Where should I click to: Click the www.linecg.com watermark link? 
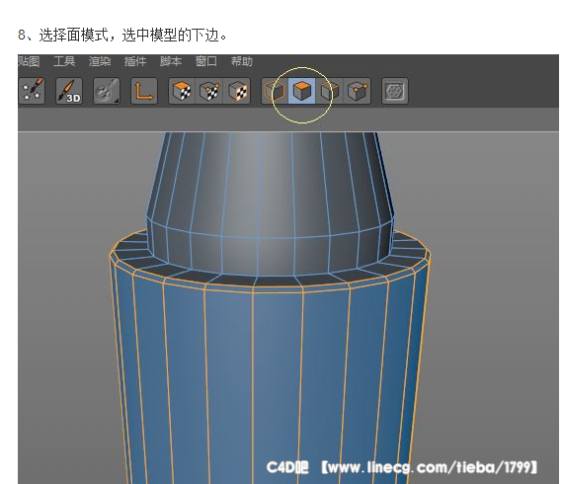(429, 467)
